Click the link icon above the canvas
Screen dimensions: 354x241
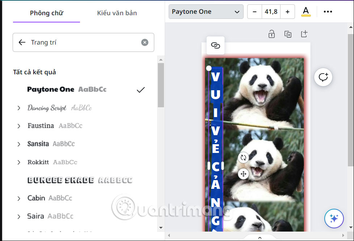(215, 46)
